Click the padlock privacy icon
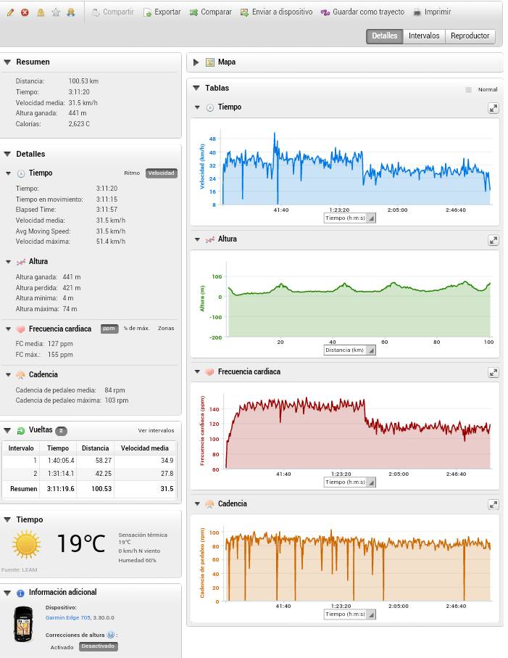 41,12
